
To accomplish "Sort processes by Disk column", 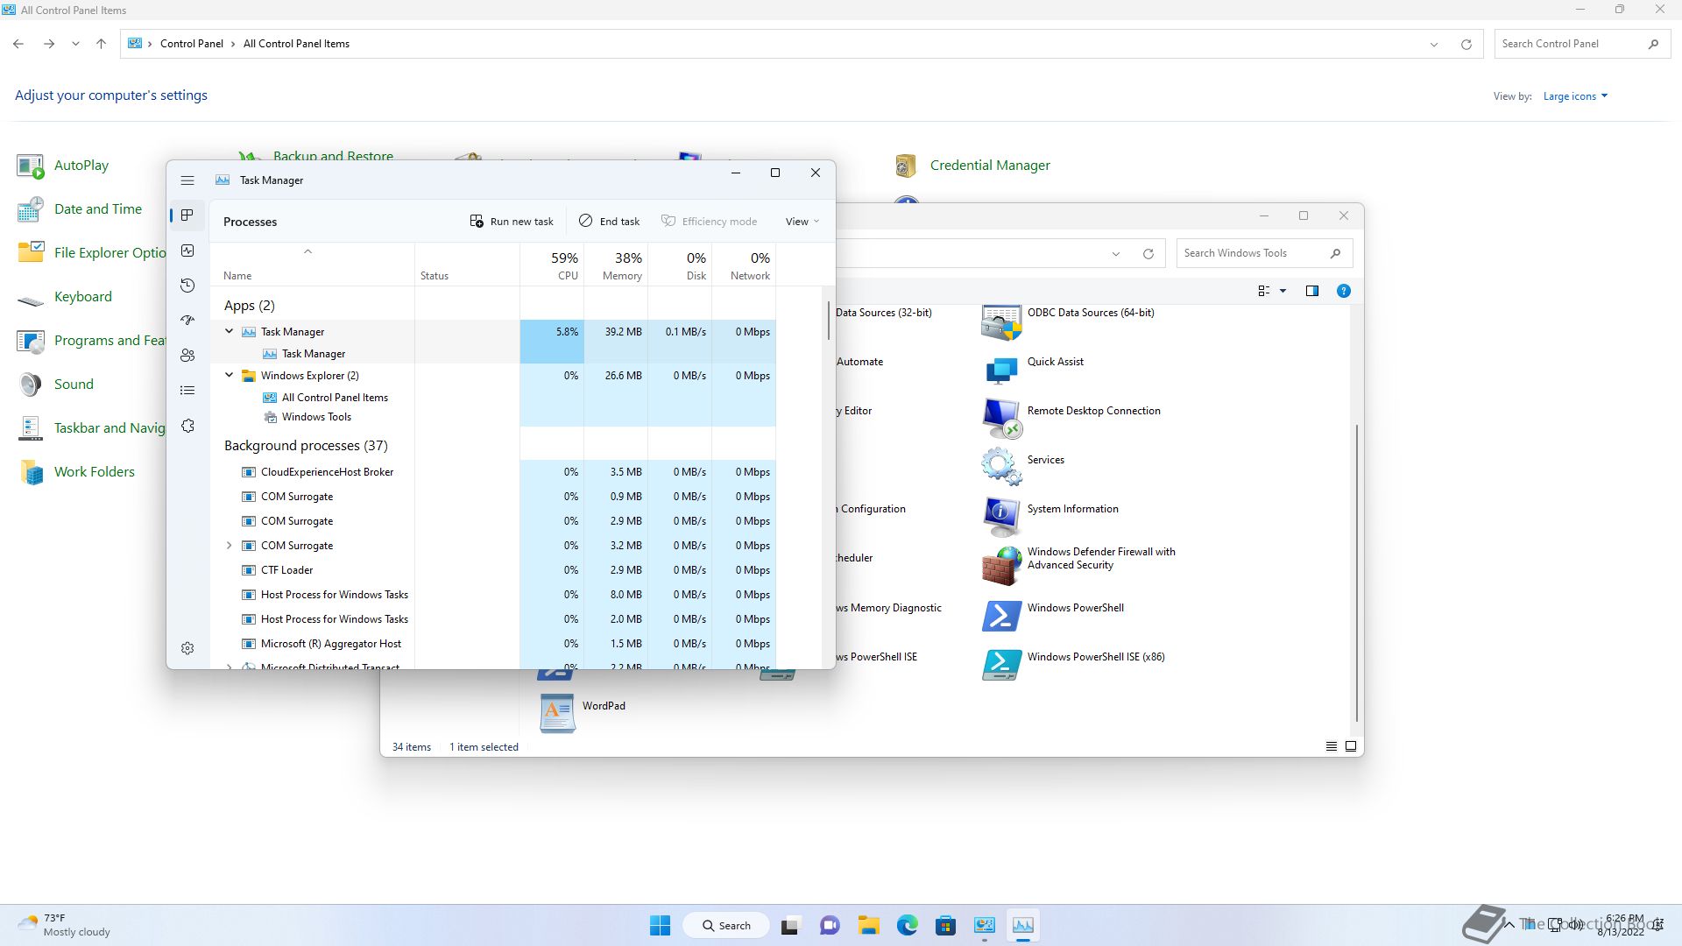I will point(680,265).
